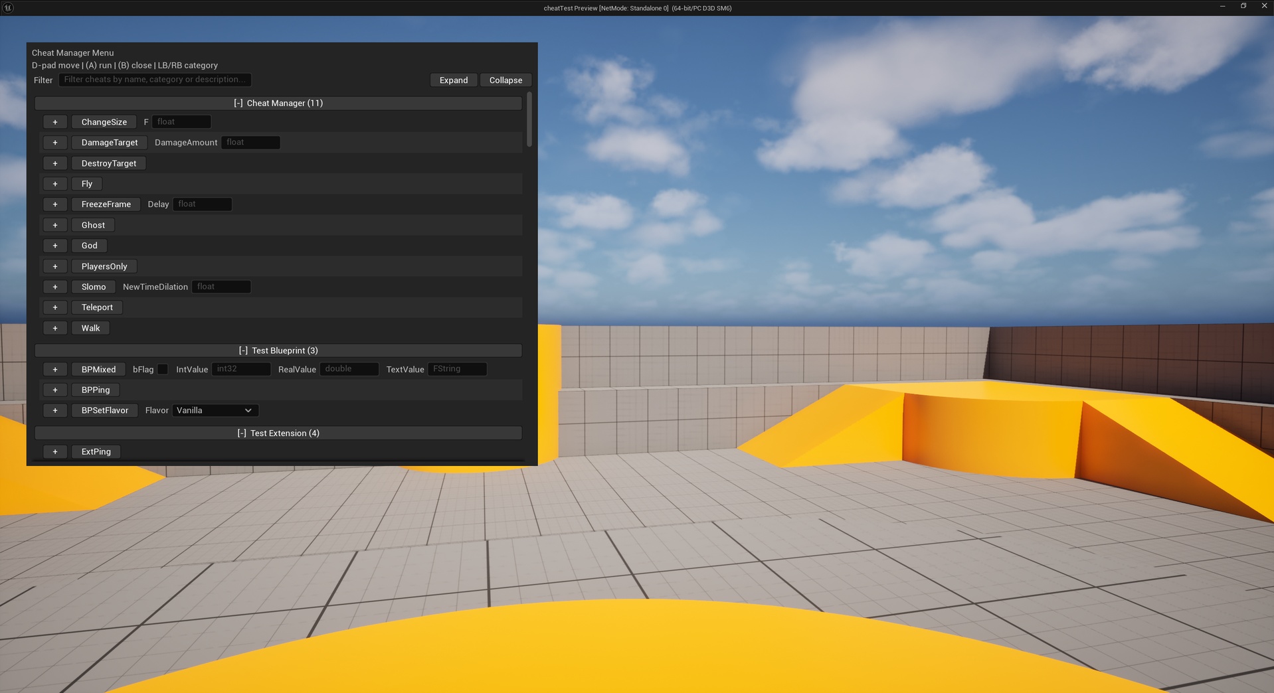Click the NewTimeDilation float field
This screenshot has height=693, width=1274.
pos(221,287)
